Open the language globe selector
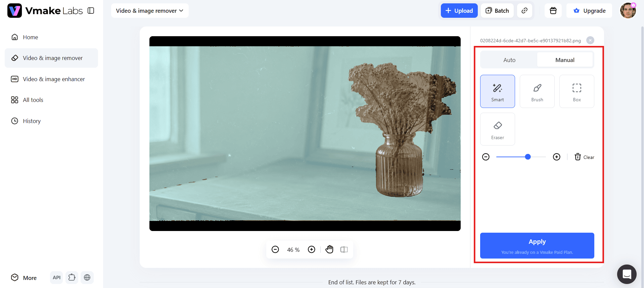The image size is (644, 288). [87, 278]
